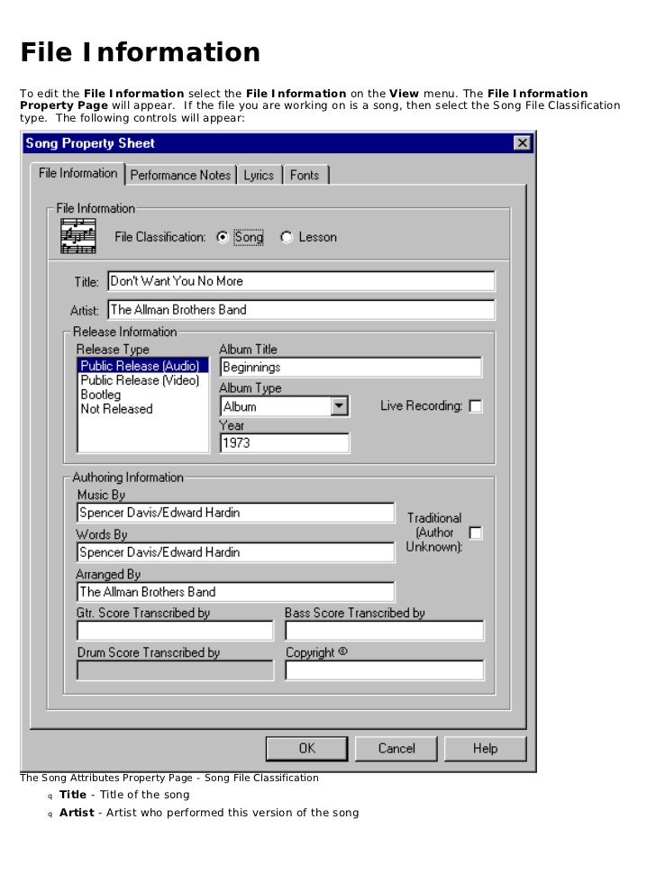Close the Song Property Sheet dialog
656x874 pixels.
pos(522,143)
